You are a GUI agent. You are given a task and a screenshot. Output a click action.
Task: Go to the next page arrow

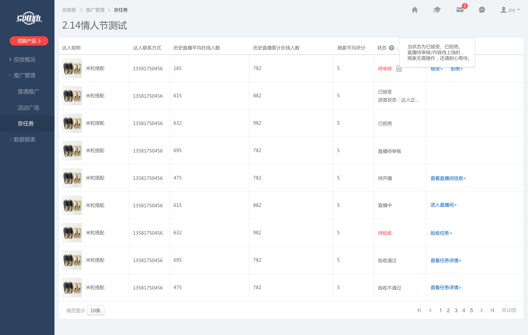coord(482,310)
